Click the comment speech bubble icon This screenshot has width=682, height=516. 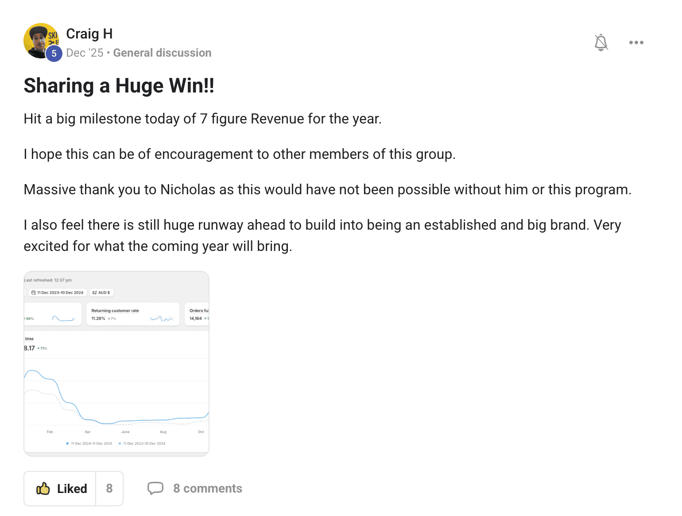[x=155, y=488]
